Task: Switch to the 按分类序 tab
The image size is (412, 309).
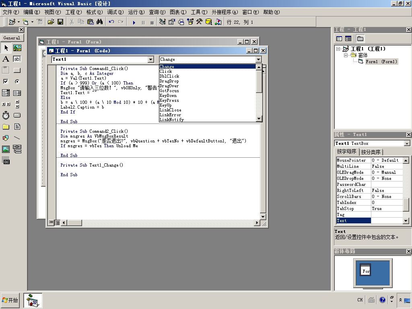Action: tap(371, 152)
